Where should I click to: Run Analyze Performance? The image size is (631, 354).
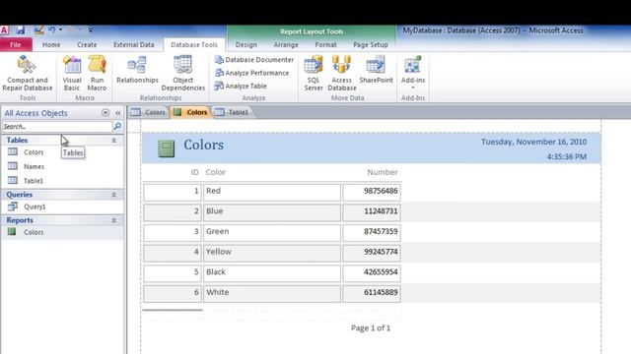(252, 73)
